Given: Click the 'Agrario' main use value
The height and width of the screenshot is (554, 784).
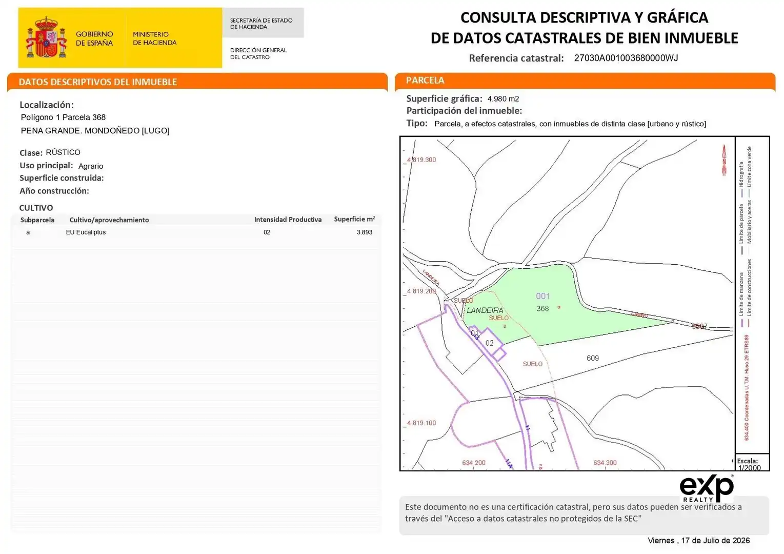Looking at the screenshot, I should (91, 166).
